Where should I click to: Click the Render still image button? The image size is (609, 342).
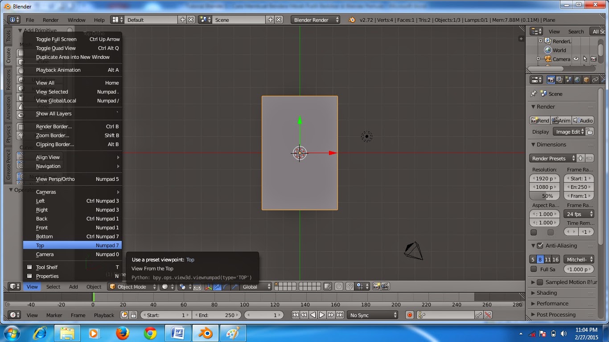(x=540, y=121)
